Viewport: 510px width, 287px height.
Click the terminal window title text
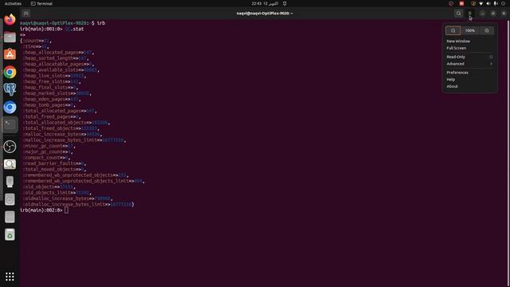click(264, 14)
